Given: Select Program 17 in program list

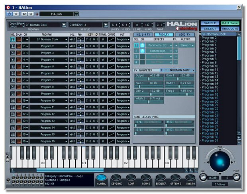Looking at the screenshot, I should point(210,91).
